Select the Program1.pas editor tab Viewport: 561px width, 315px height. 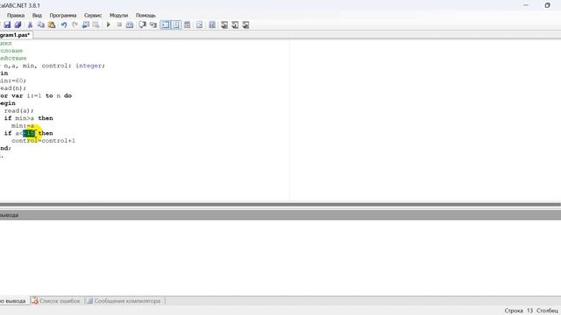point(16,35)
